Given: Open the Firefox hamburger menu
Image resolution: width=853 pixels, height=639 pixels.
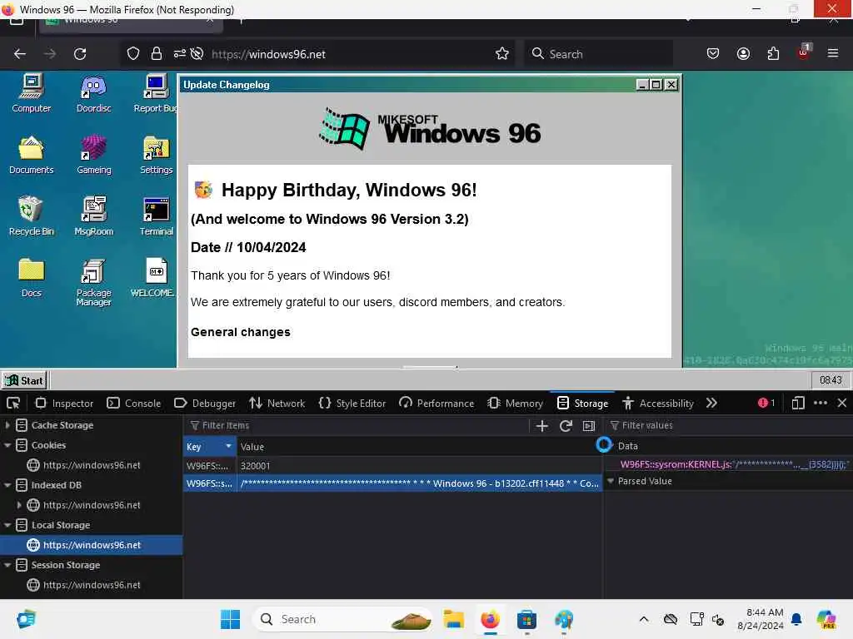Looking at the screenshot, I should [832, 54].
